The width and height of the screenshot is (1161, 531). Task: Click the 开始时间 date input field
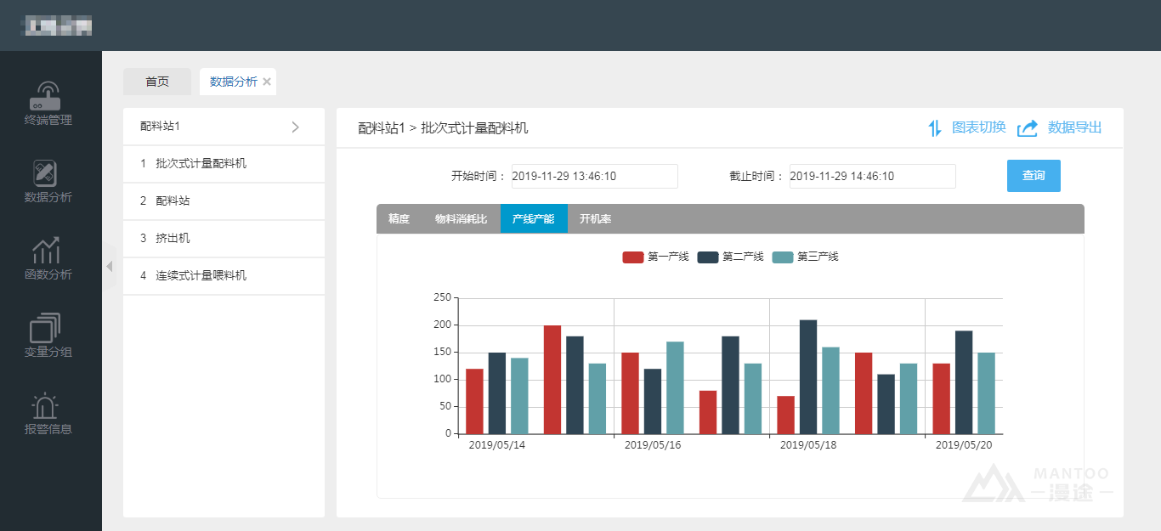(x=594, y=176)
